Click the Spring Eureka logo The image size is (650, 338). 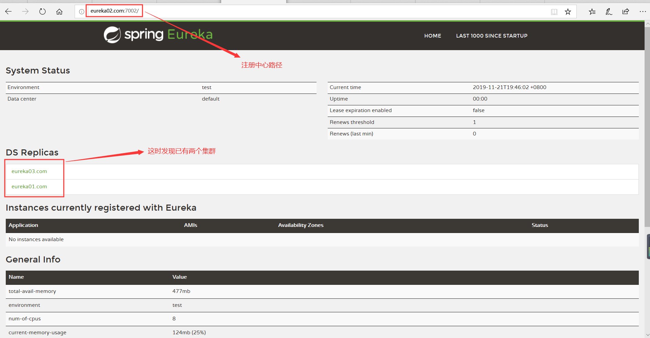pos(158,35)
